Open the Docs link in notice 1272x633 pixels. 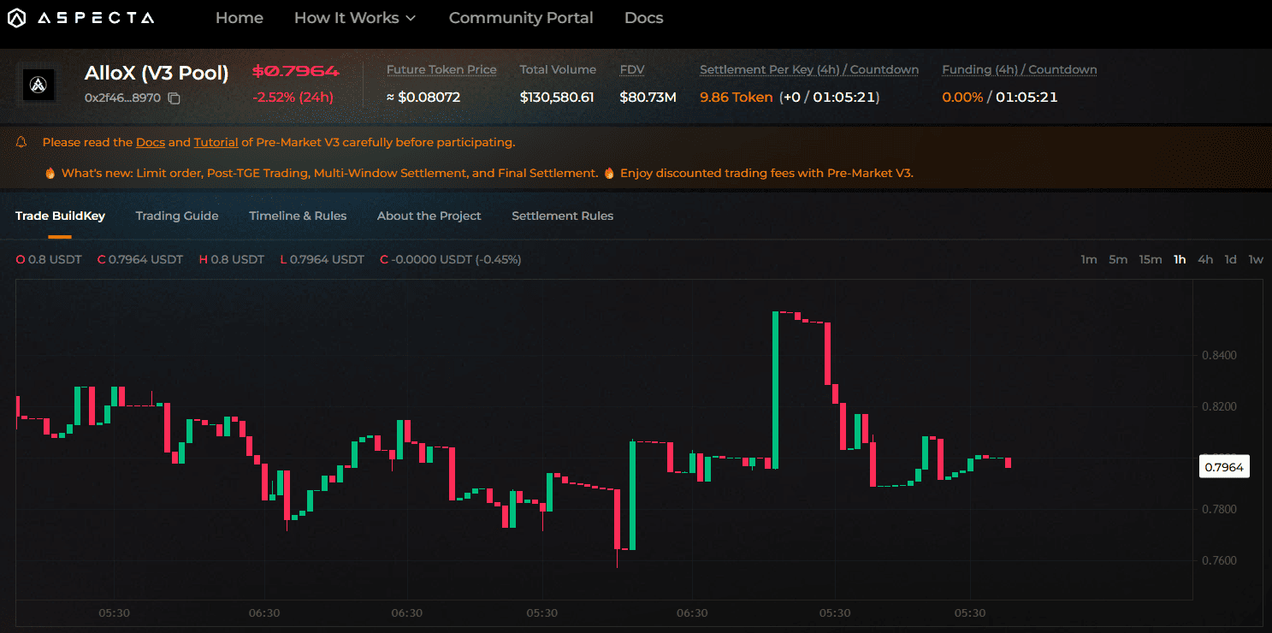[151, 142]
